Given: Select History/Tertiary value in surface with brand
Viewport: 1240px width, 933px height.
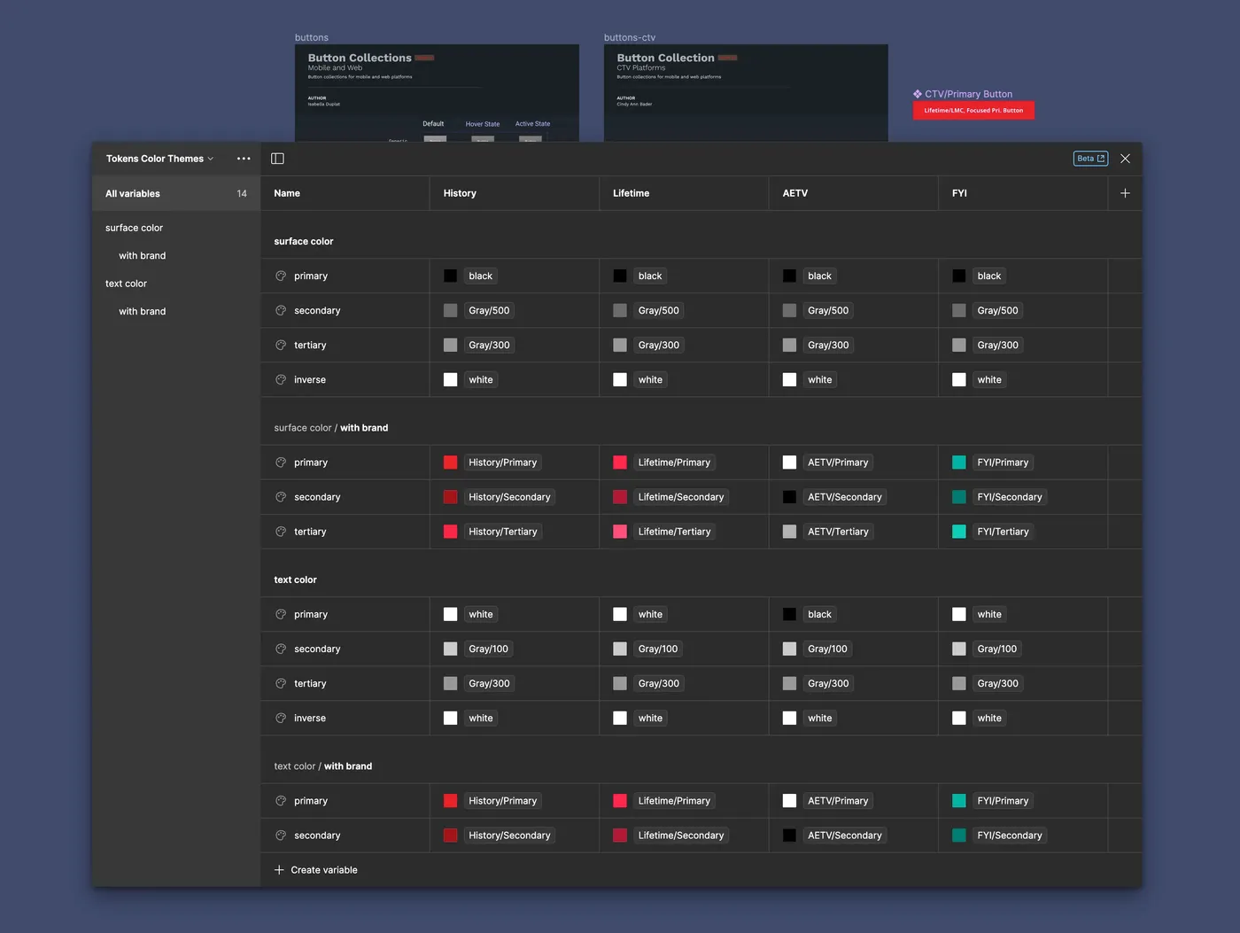Looking at the screenshot, I should click(503, 532).
